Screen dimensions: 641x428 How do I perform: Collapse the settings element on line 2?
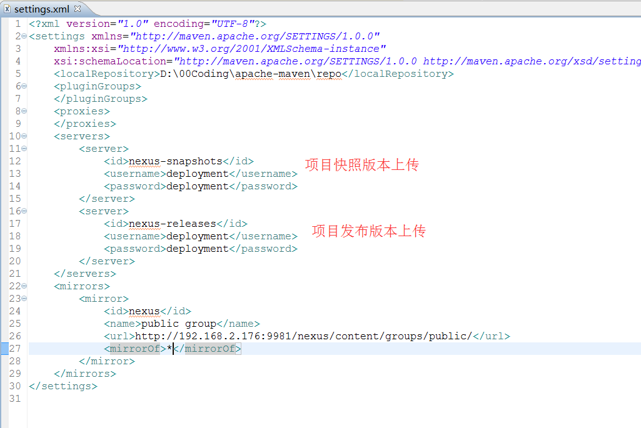coord(24,36)
